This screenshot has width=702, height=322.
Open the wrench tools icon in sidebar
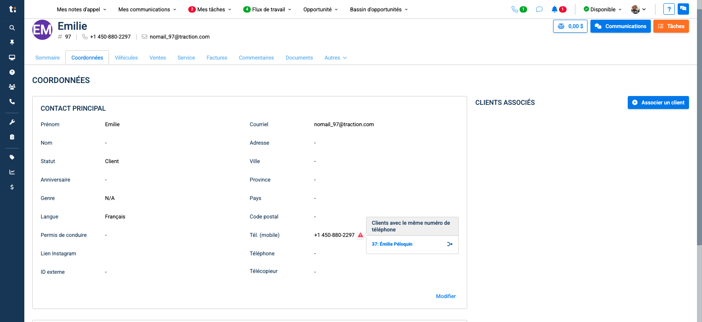point(12,122)
